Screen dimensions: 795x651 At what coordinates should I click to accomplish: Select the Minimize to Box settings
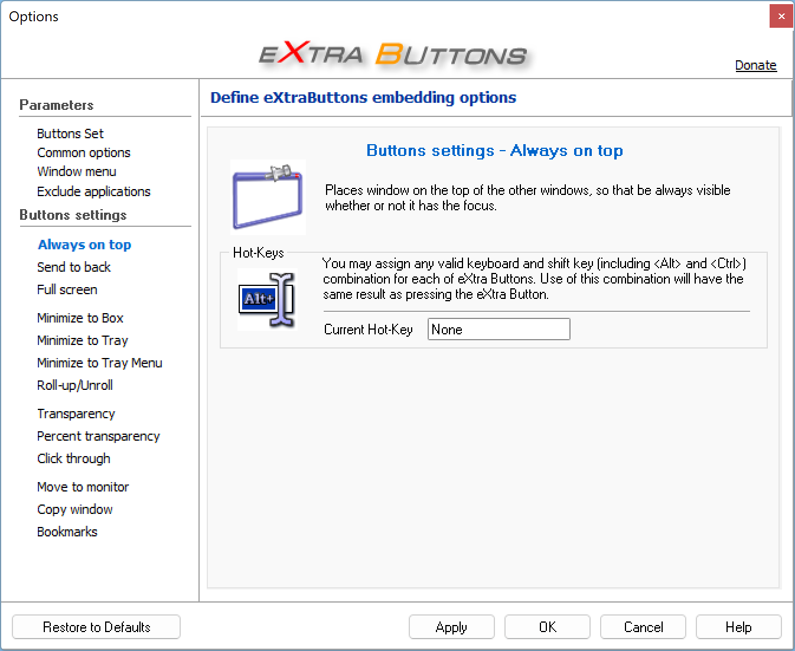tap(80, 318)
